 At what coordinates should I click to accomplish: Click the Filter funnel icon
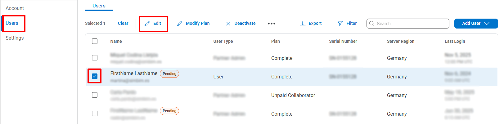[x=340, y=24]
